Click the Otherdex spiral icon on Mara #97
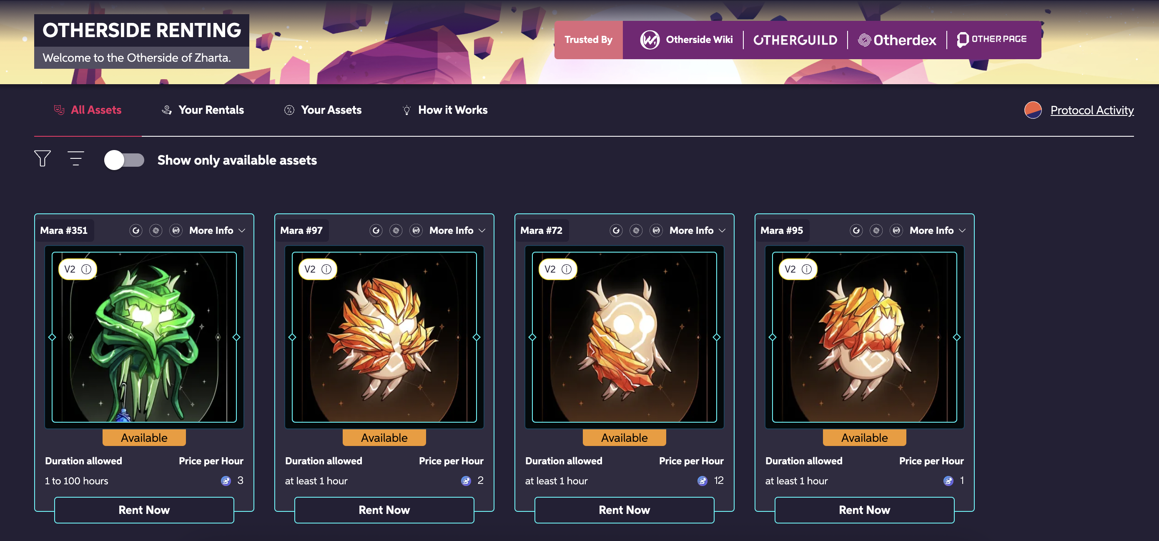The height and width of the screenshot is (541, 1159). coord(396,230)
